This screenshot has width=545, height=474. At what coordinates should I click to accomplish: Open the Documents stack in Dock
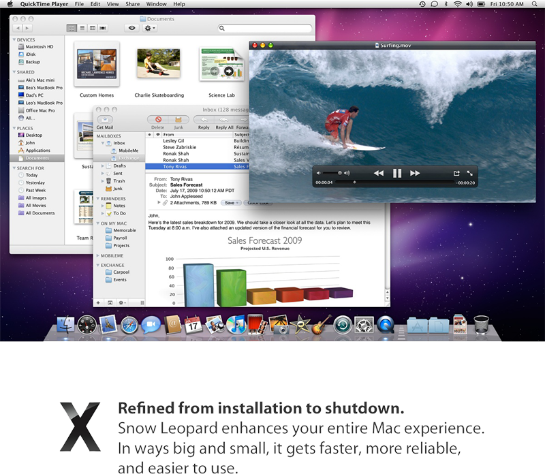click(439, 326)
